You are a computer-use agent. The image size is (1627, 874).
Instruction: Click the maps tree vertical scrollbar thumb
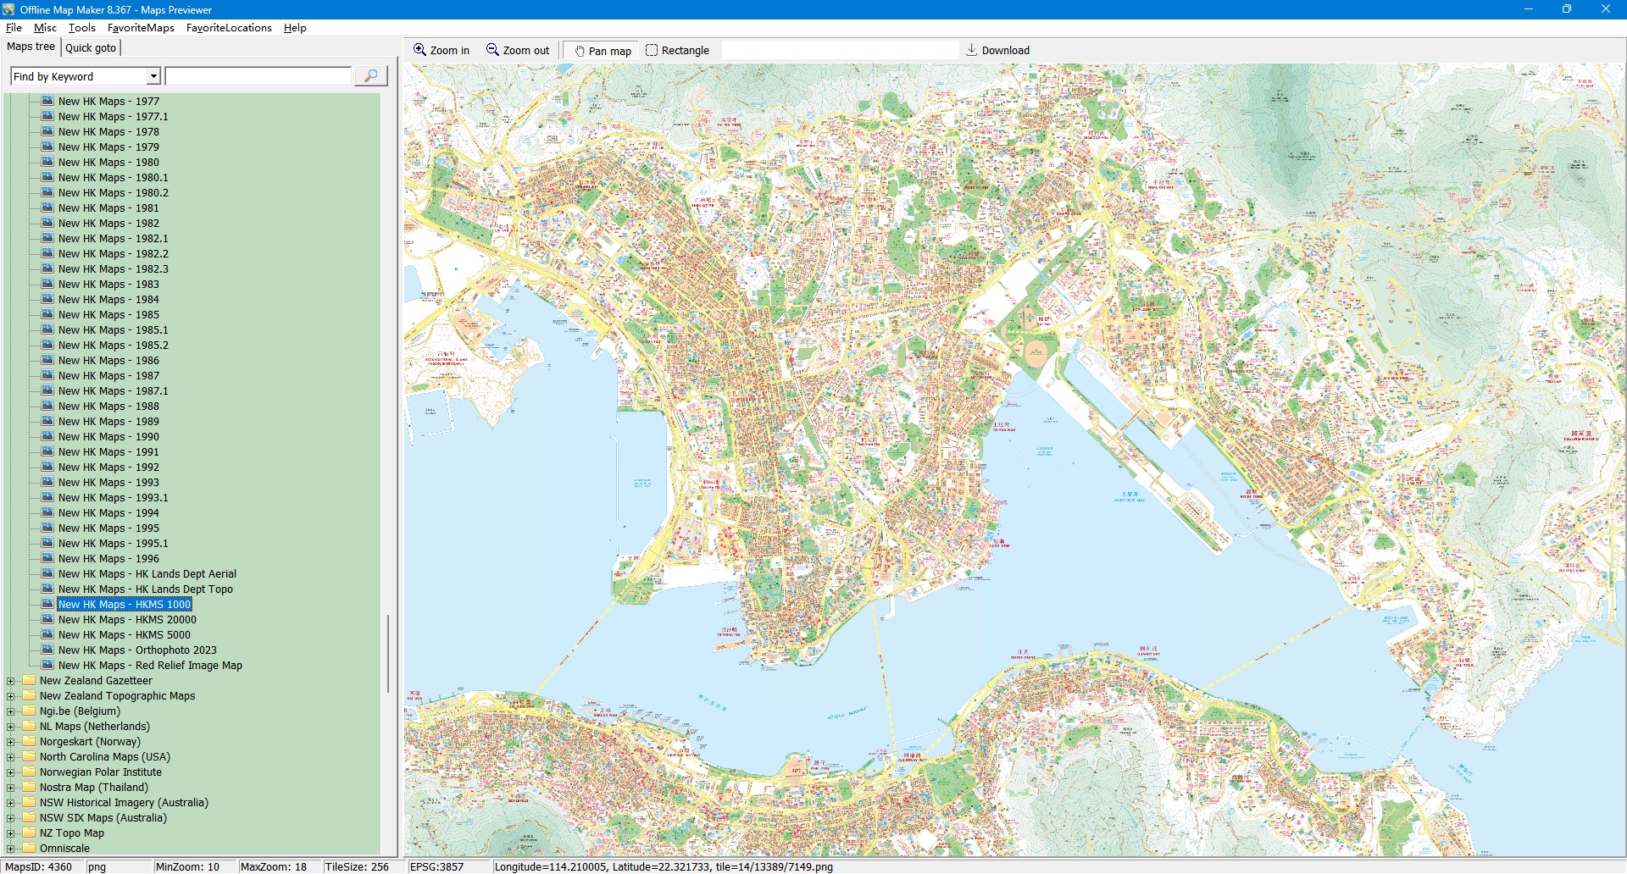point(388,652)
